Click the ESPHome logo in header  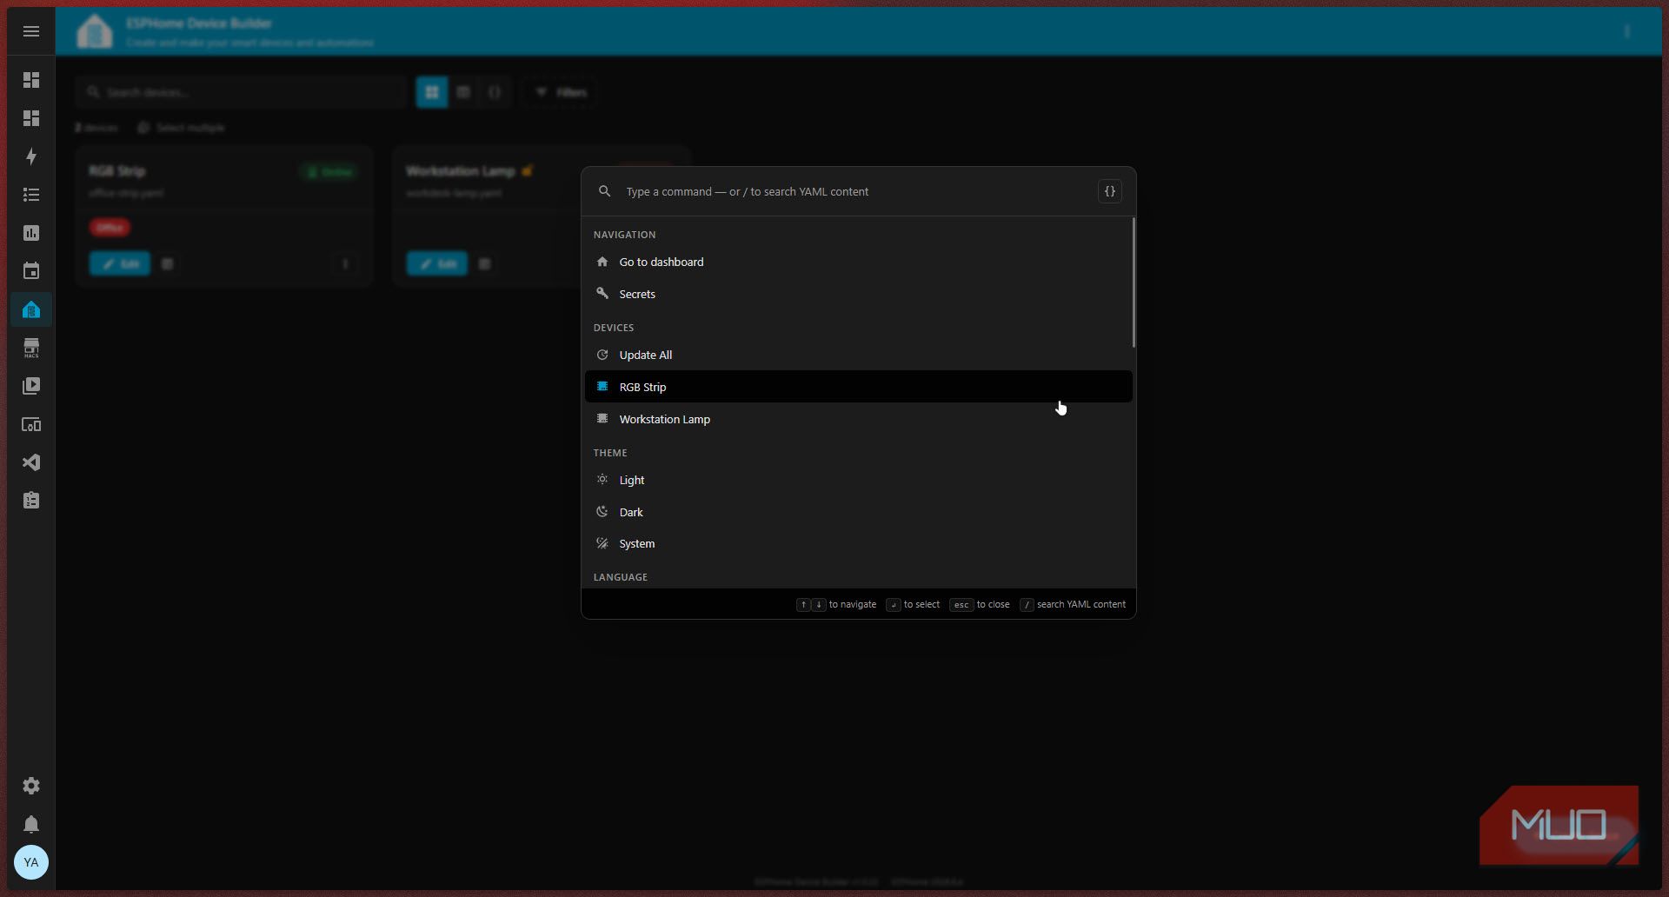95,31
